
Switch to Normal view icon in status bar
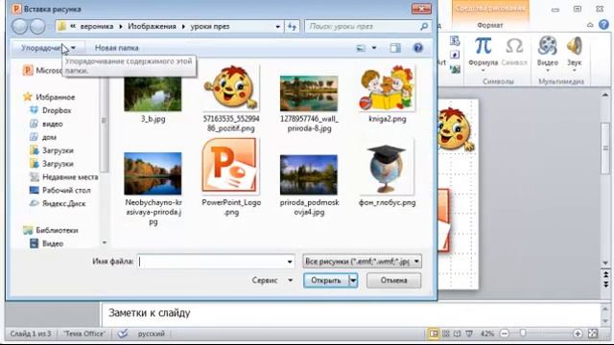pos(434,333)
